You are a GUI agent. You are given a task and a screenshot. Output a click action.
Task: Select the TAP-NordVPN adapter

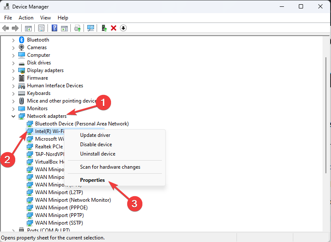click(50, 154)
